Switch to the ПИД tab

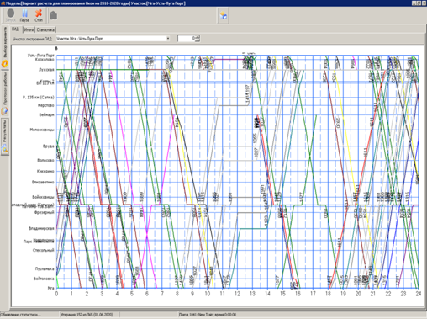(16, 29)
